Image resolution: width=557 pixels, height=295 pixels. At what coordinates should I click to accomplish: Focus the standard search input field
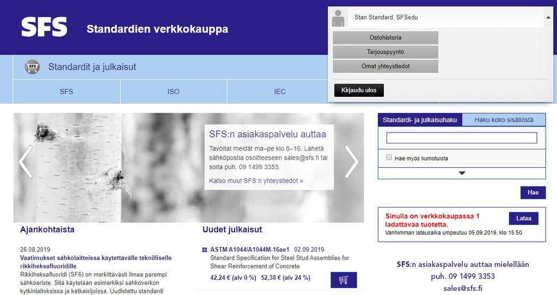(x=462, y=138)
